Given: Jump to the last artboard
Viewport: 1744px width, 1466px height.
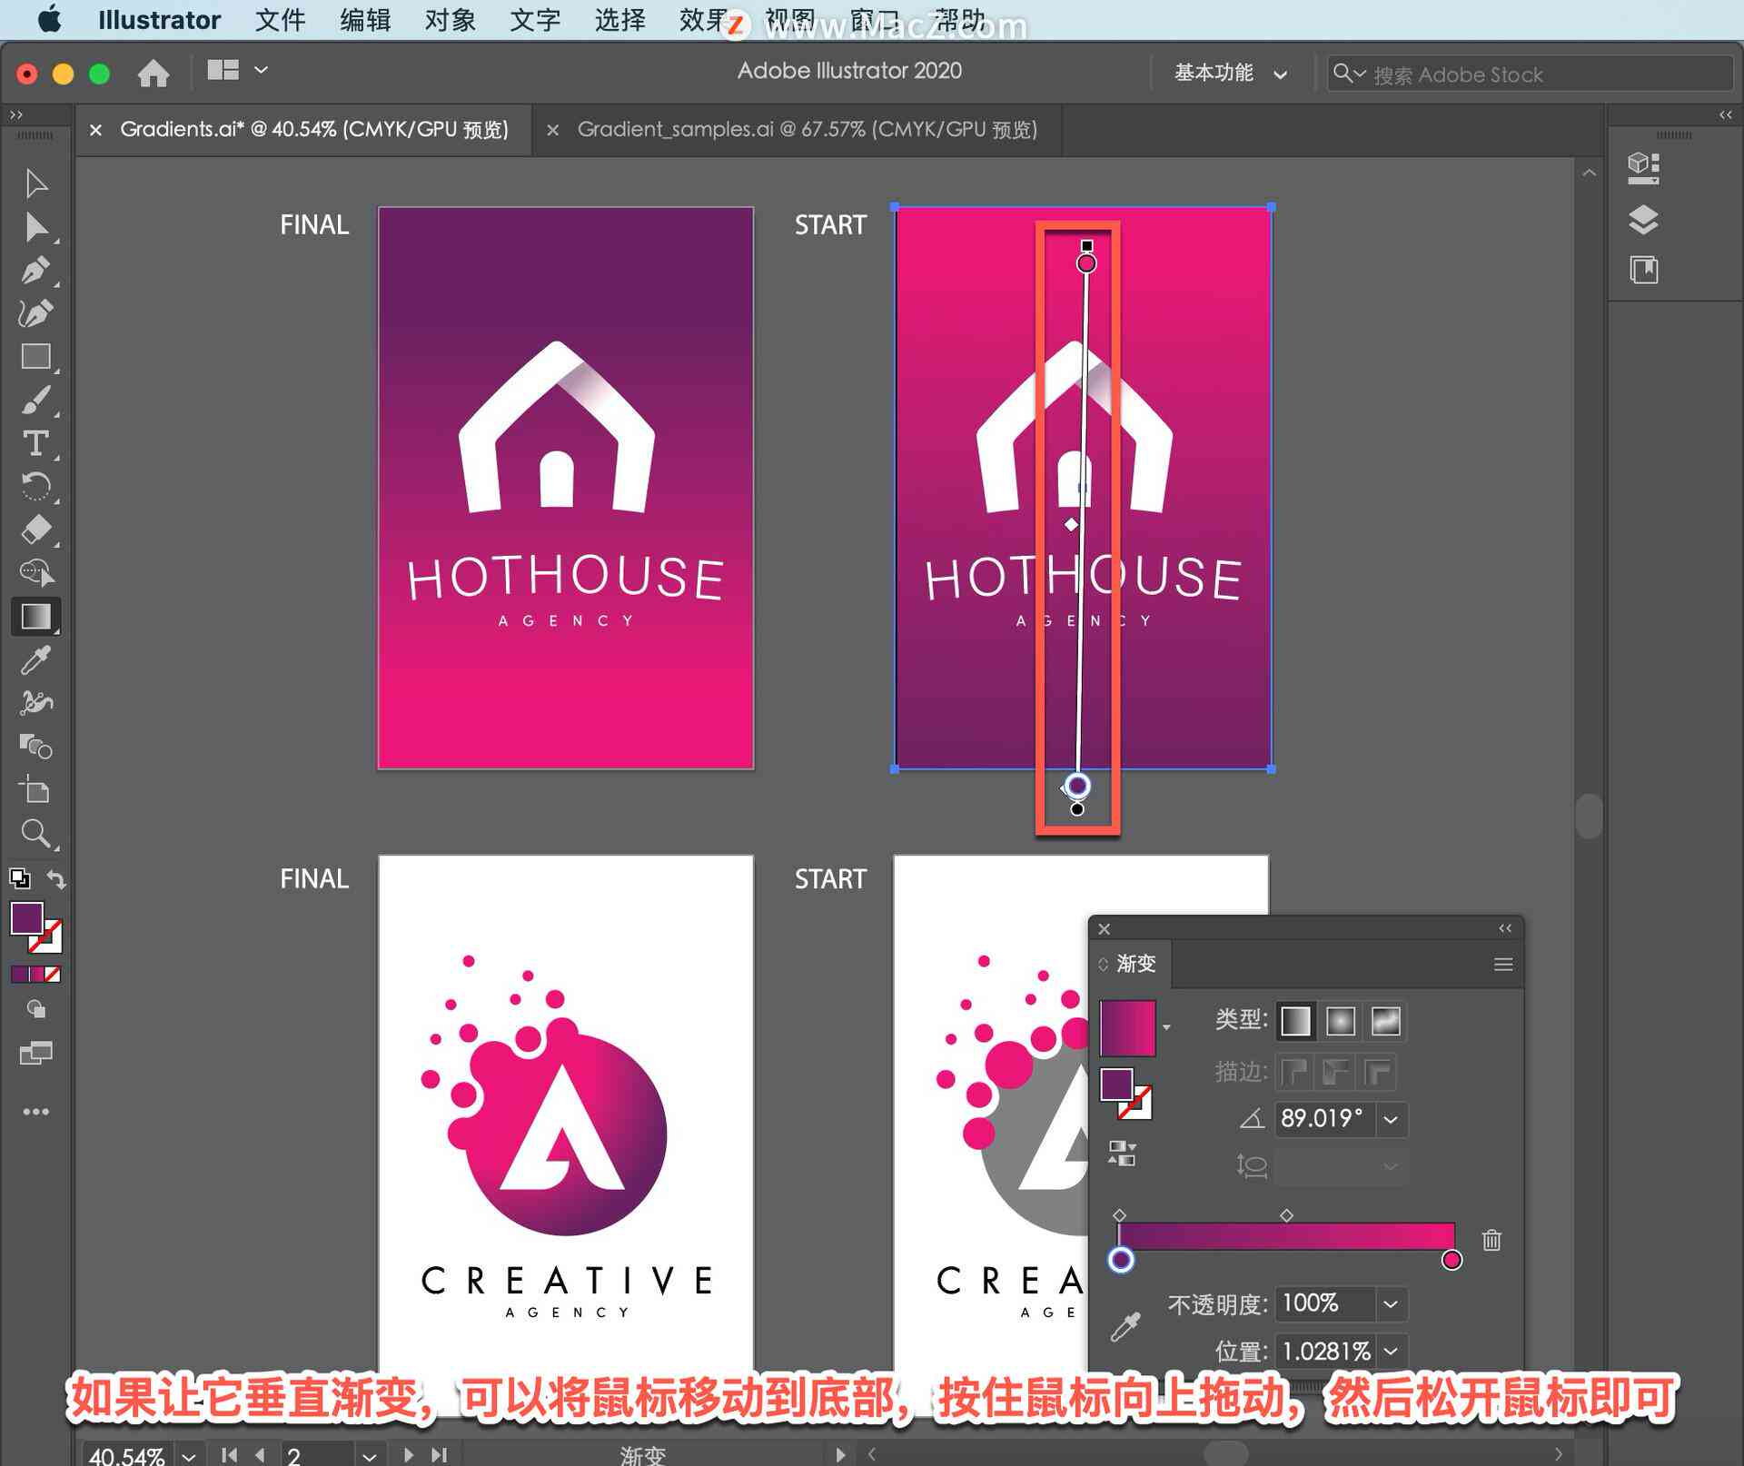Looking at the screenshot, I should coord(440,1455).
